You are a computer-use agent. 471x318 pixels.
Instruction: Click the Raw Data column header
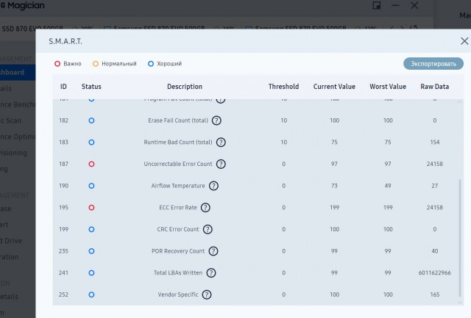pos(435,87)
